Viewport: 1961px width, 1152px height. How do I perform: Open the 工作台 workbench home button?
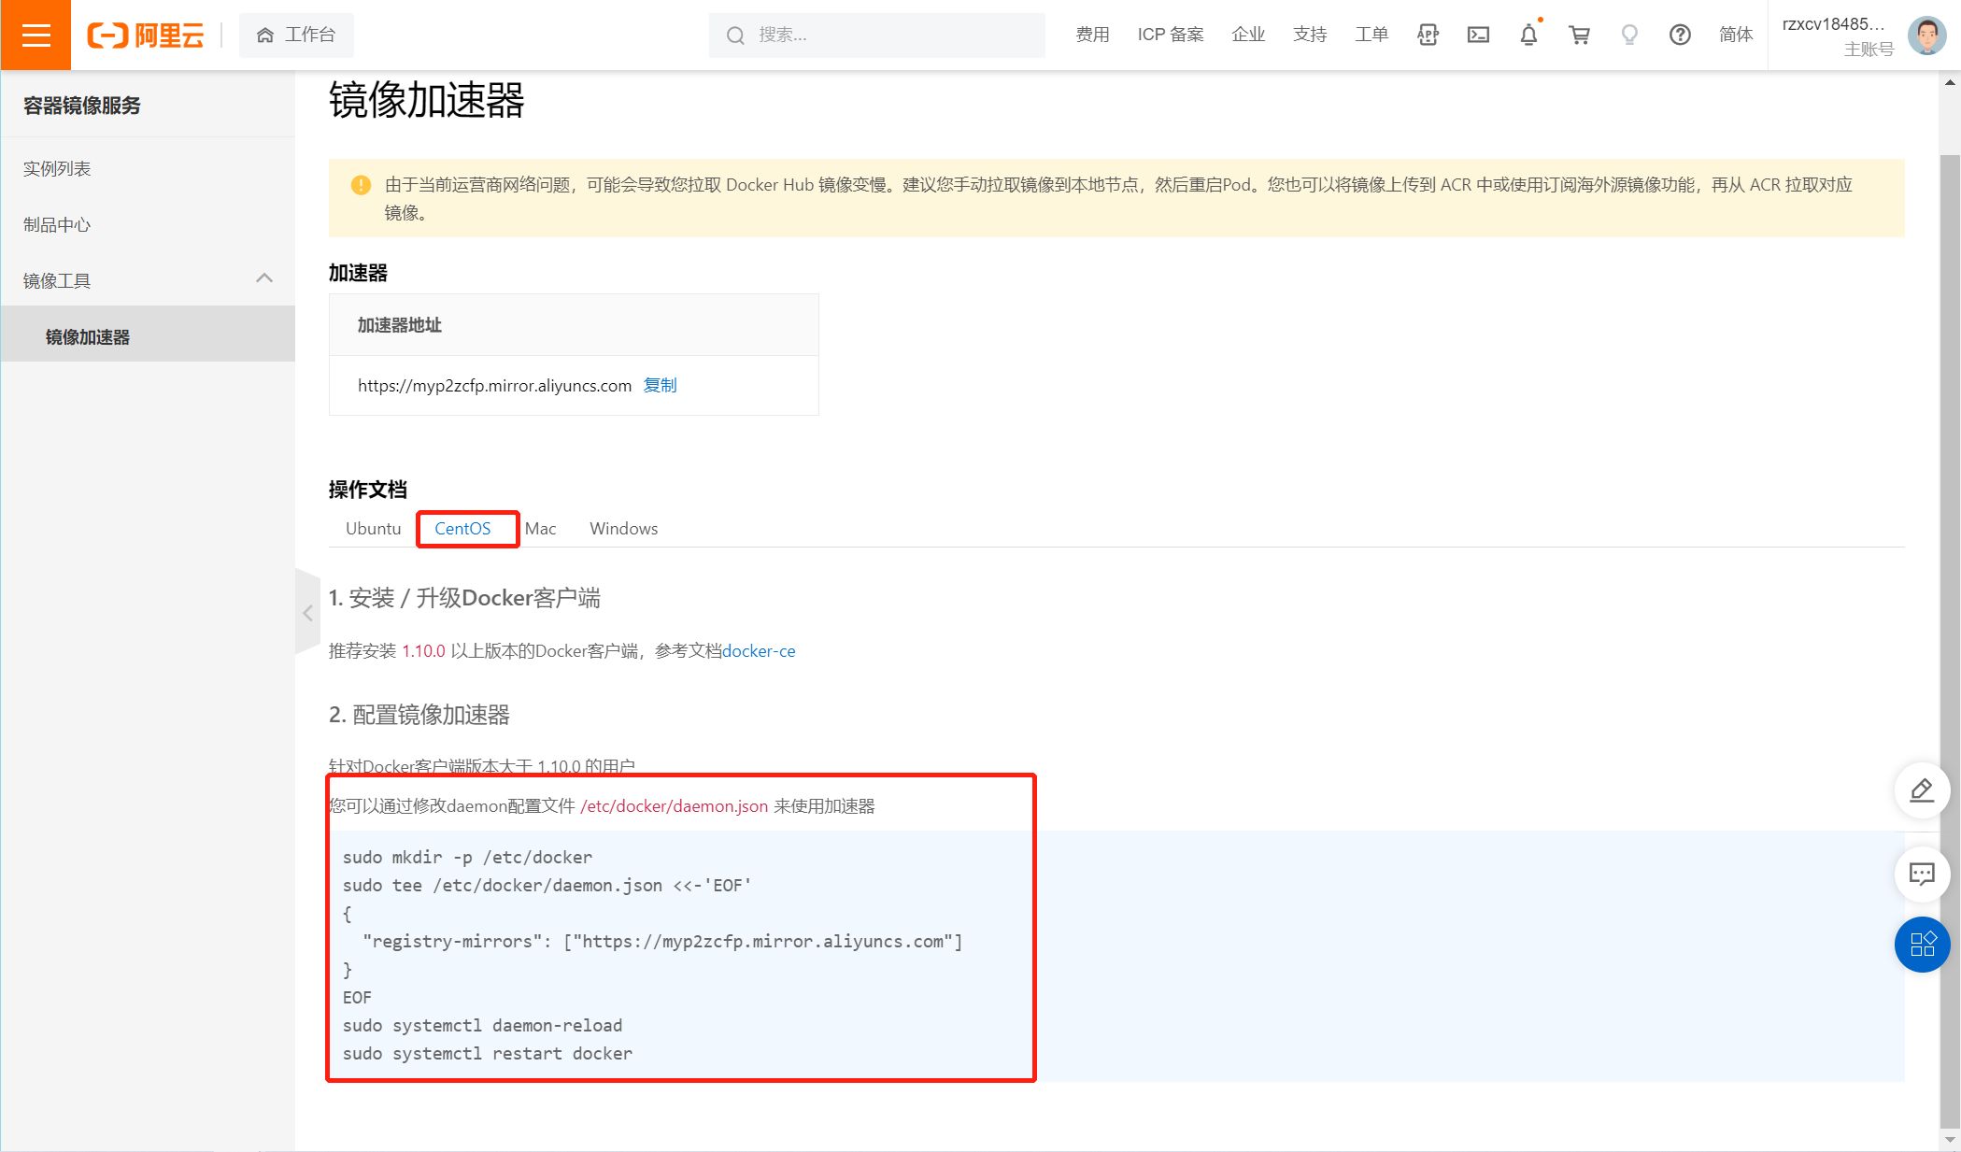coord(296,36)
